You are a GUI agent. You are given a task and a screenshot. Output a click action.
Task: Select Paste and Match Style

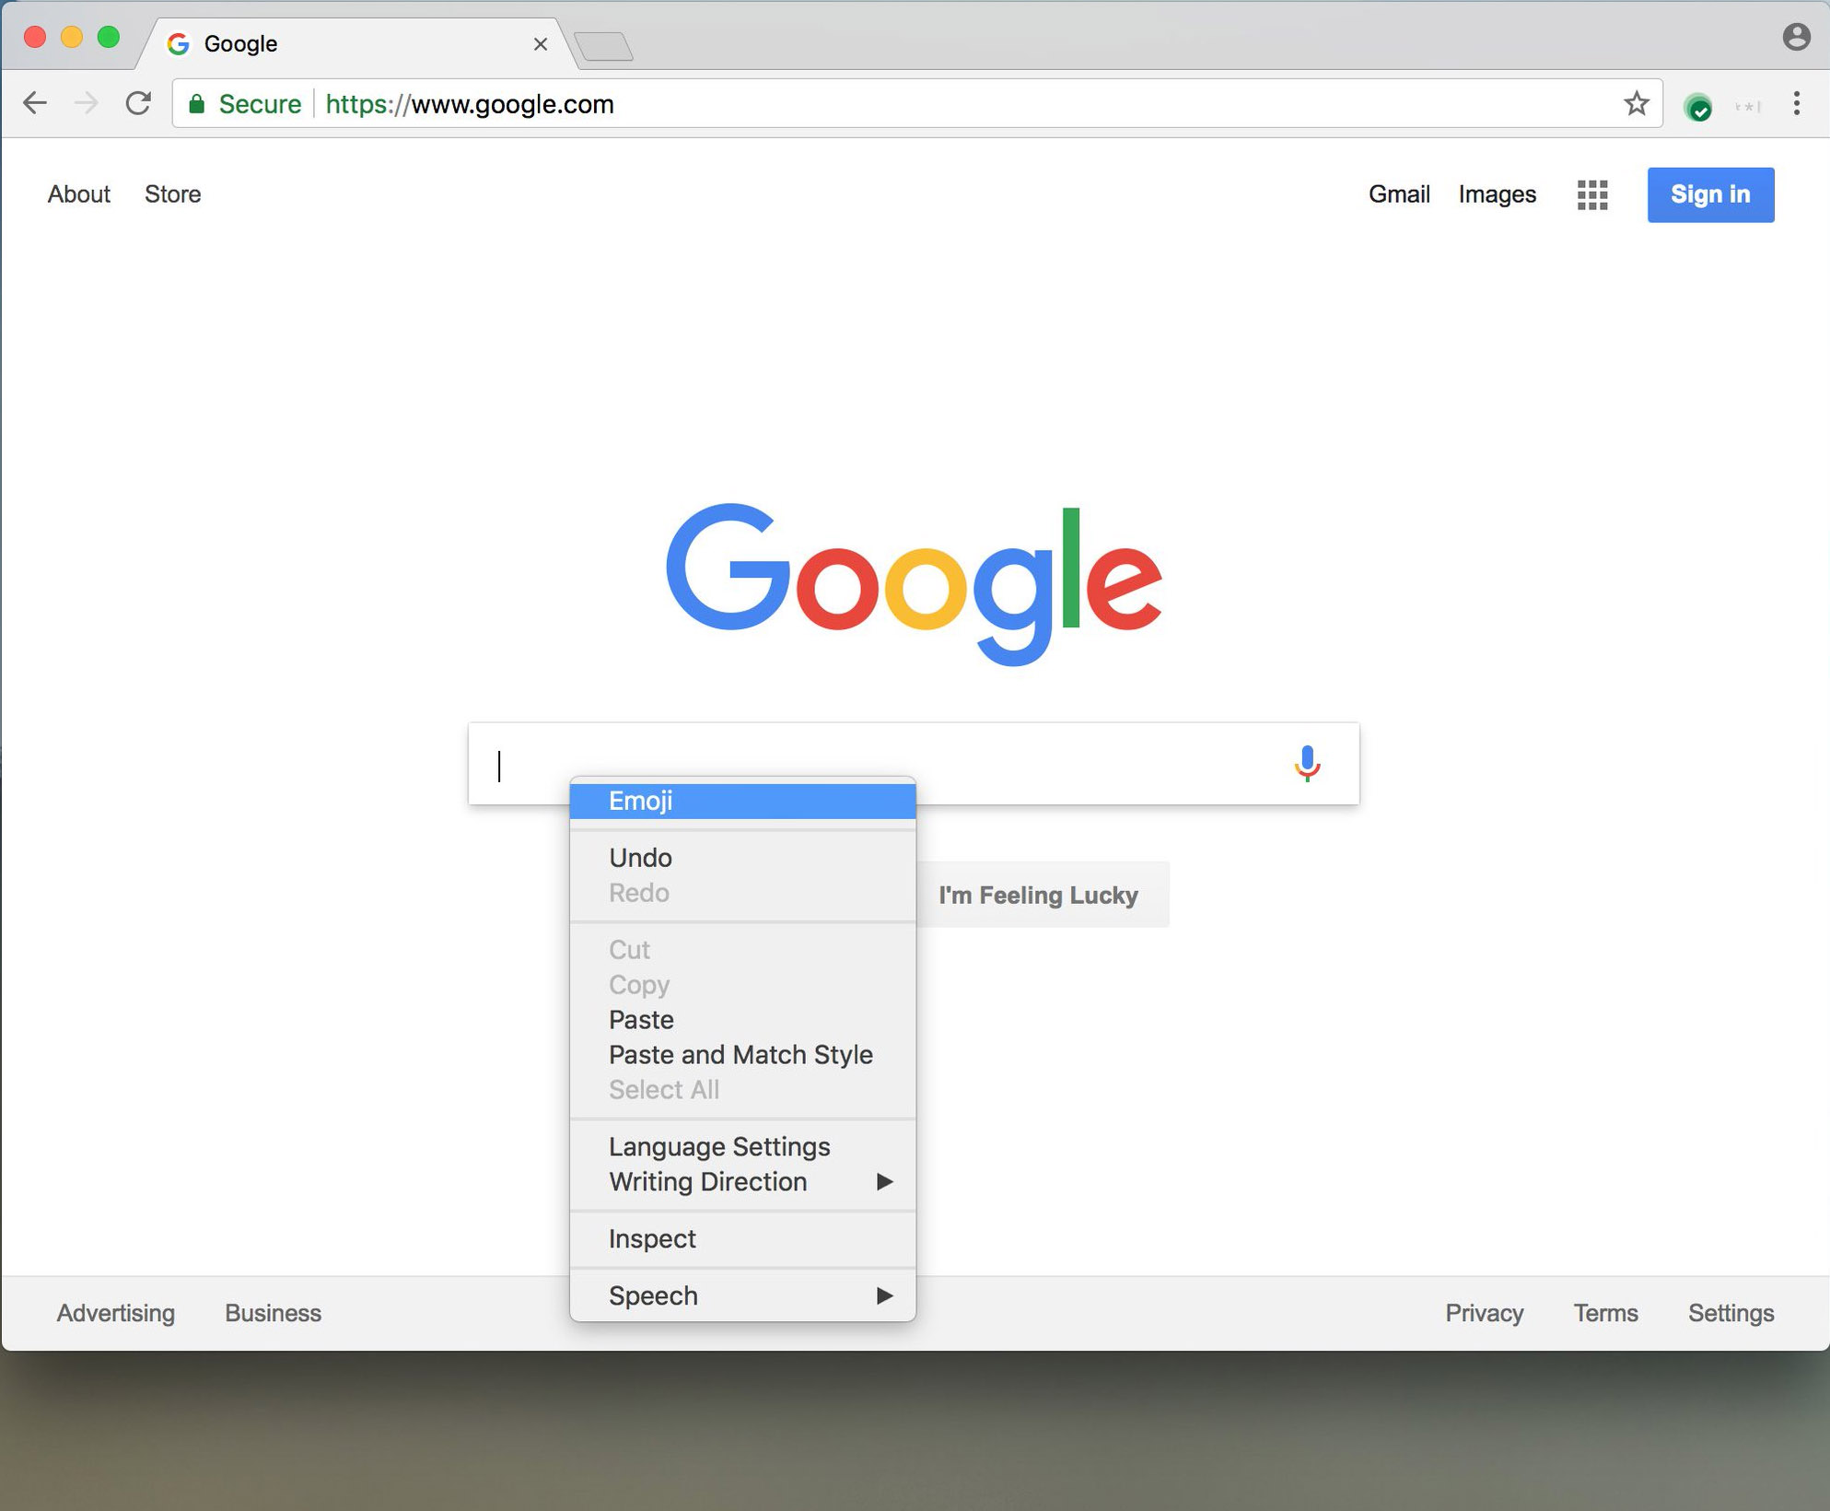[x=742, y=1055]
